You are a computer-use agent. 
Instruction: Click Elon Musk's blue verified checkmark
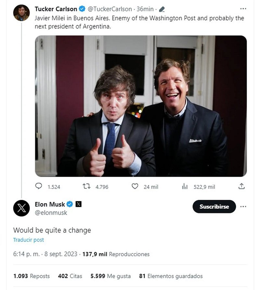tap(70, 204)
